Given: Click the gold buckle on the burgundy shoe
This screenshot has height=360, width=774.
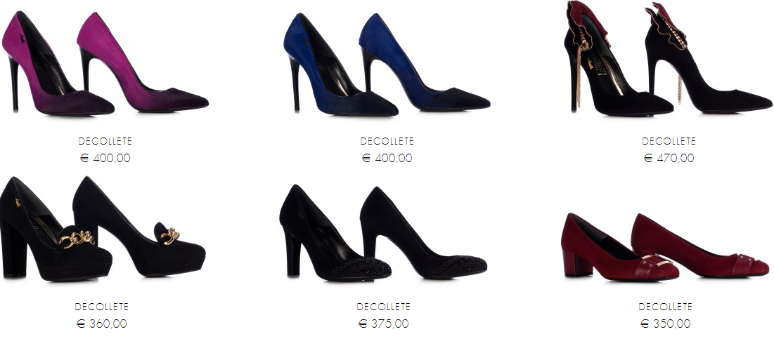Looking at the screenshot, I should 657,261.
